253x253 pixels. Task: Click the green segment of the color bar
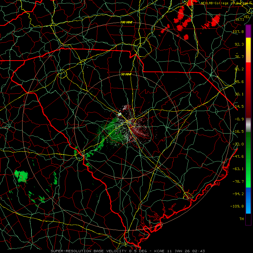point(248,160)
